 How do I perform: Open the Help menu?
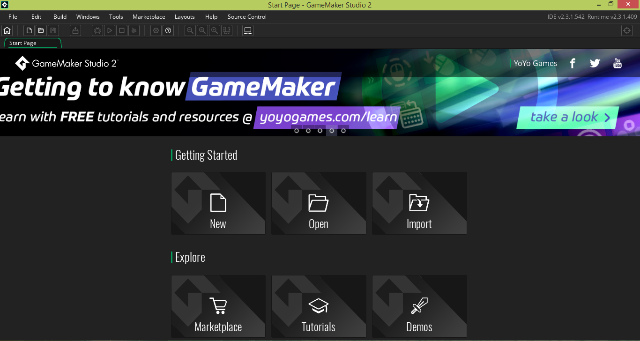pos(211,17)
